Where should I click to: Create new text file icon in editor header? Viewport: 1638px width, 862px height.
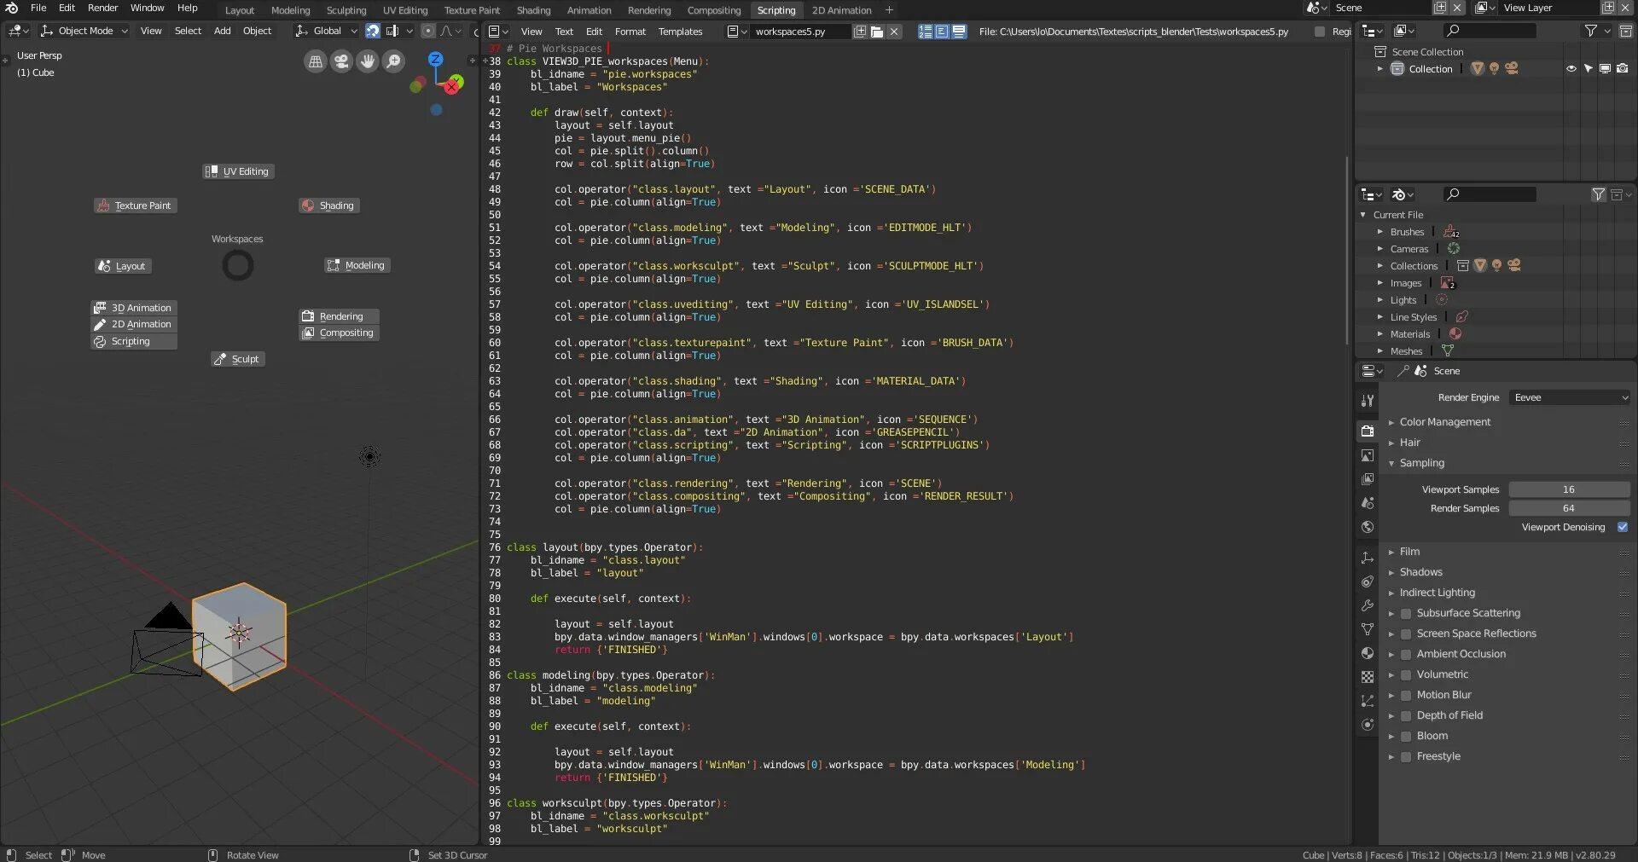click(x=860, y=32)
